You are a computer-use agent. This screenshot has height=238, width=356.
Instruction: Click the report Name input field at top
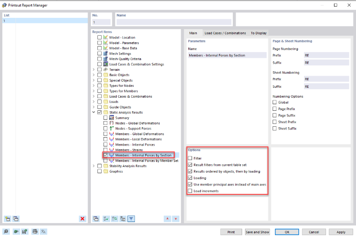click(x=174, y=22)
